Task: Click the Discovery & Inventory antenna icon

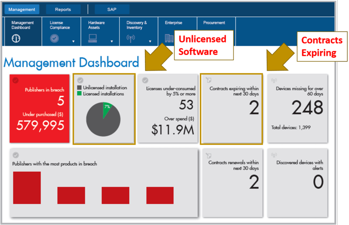Action: (131, 38)
